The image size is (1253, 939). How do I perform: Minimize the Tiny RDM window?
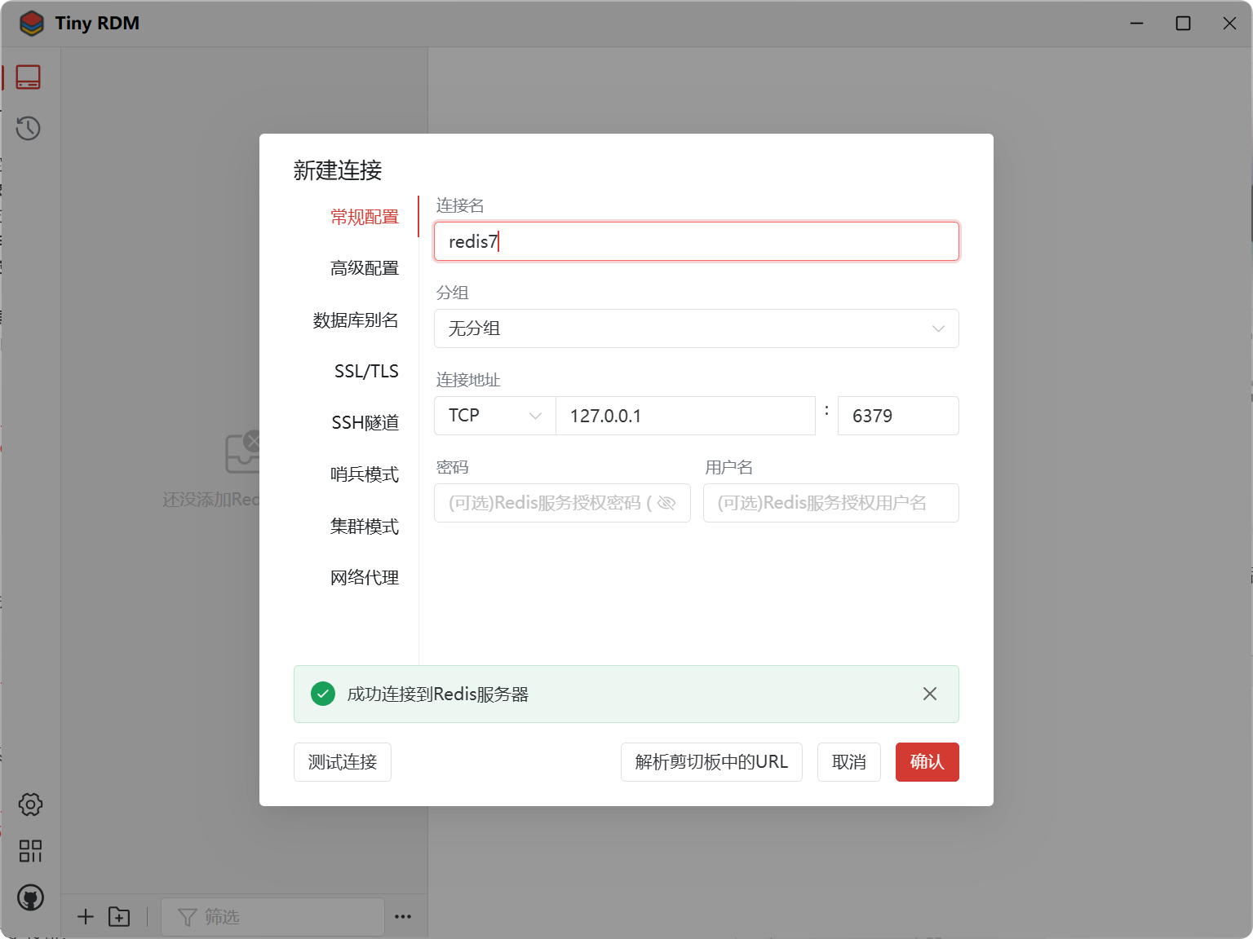(1136, 23)
